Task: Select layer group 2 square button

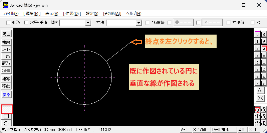Action: click(257, 49)
